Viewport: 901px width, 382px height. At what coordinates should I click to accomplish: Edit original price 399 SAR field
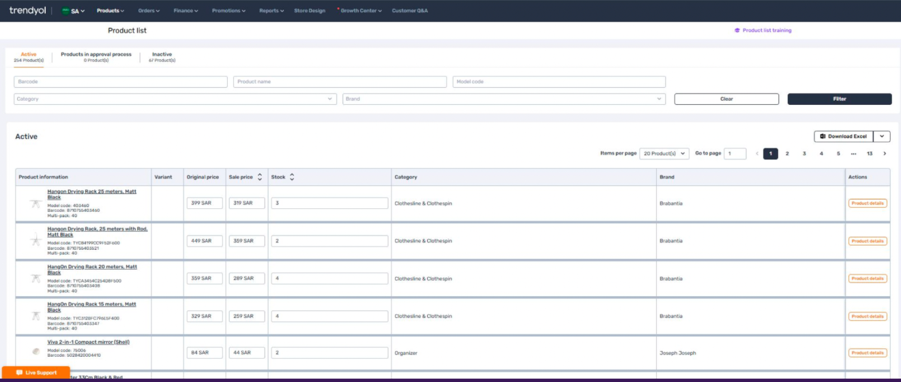[205, 203]
